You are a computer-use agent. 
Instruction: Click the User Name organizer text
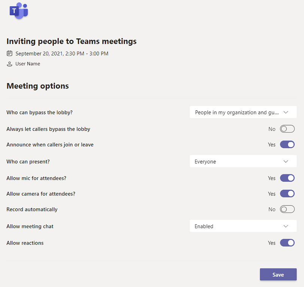click(x=28, y=64)
